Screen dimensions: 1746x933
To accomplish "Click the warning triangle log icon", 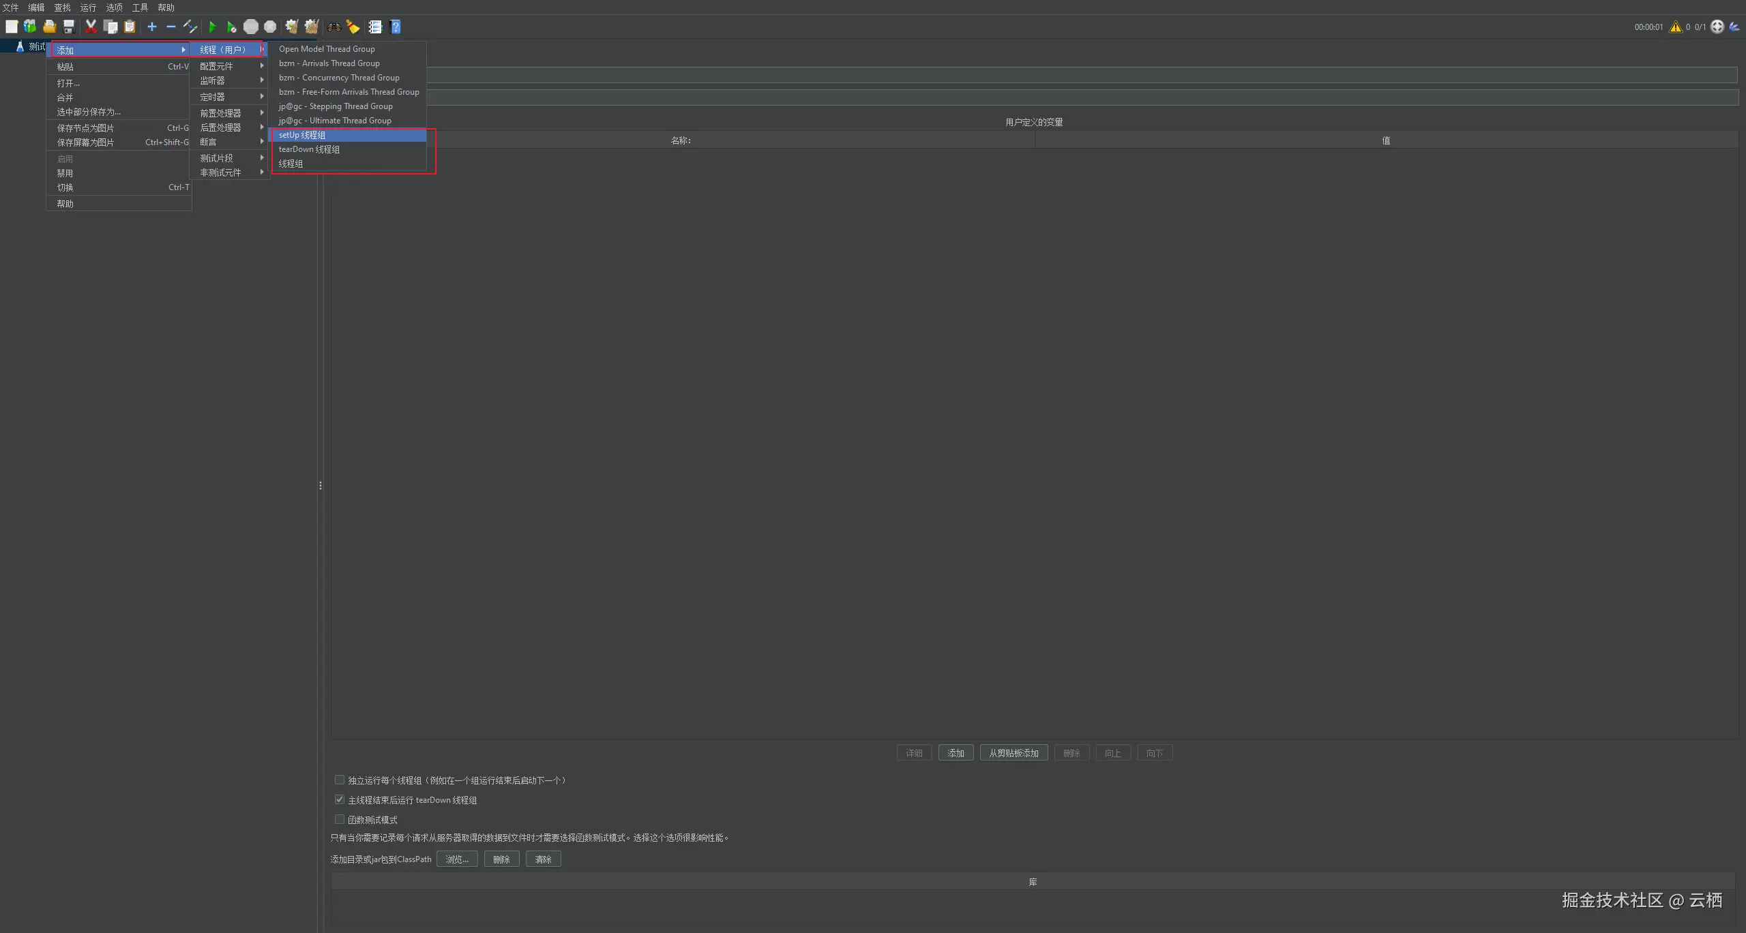I will (x=1675, y=27).
